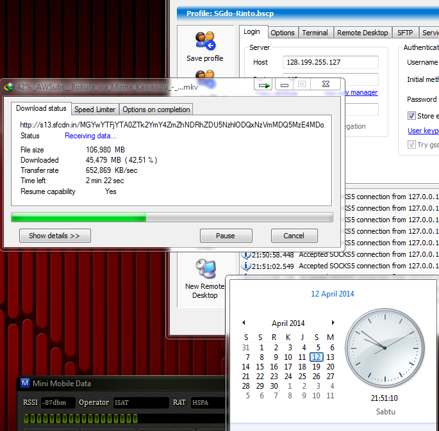This screenshot has height=431, width=439.
Task: Click the HSPA RAT value
Action: click(x=207, y=402)
